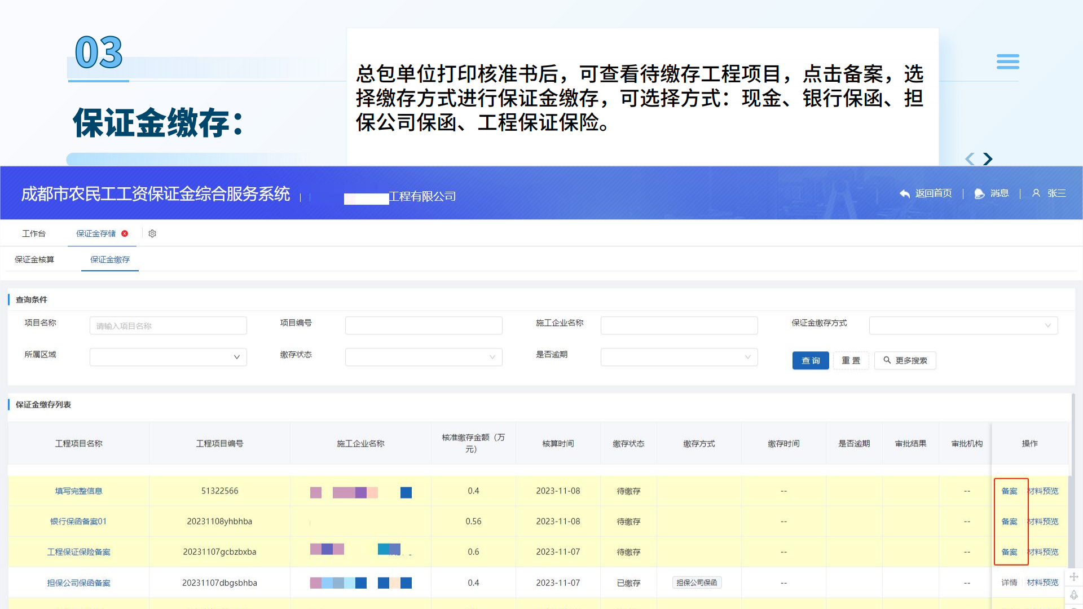The image size is (1083, 609).
Task: Click the 项目名称 input field
Action: [168, 325]
